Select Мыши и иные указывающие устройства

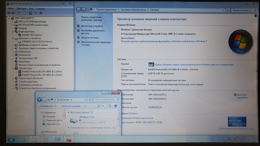40,65
